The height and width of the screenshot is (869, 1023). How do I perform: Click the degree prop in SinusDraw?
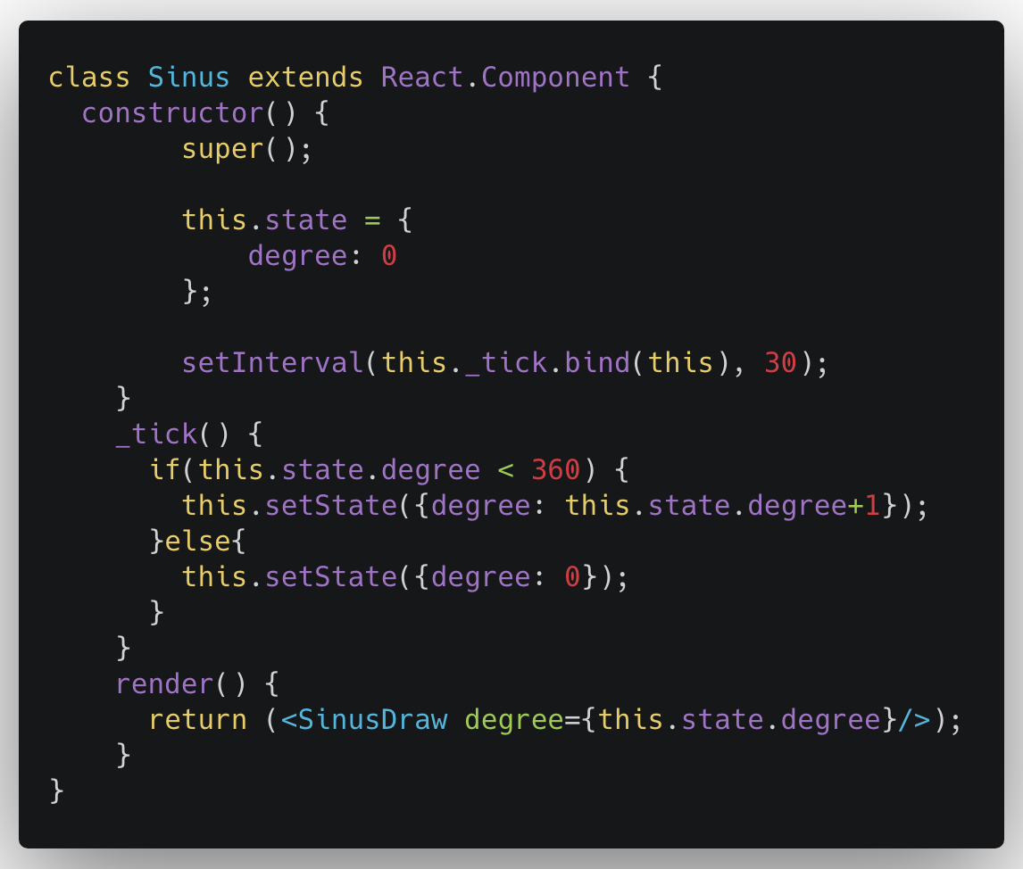coord(514,720)
